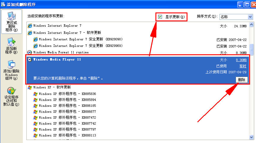The height and width of the screenshot is (143, 256).
Task: Open the 有时 usage frequency link
Action: (243, 66)
